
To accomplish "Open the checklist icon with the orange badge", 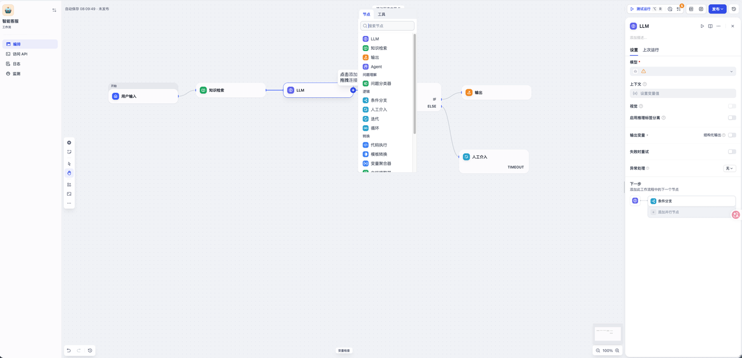I will tap(679, 9).
